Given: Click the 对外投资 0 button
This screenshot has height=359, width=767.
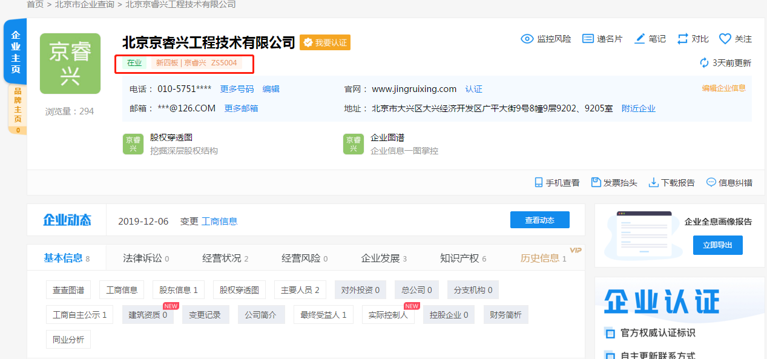Looking at the screenshot, I should coord(360,290).
